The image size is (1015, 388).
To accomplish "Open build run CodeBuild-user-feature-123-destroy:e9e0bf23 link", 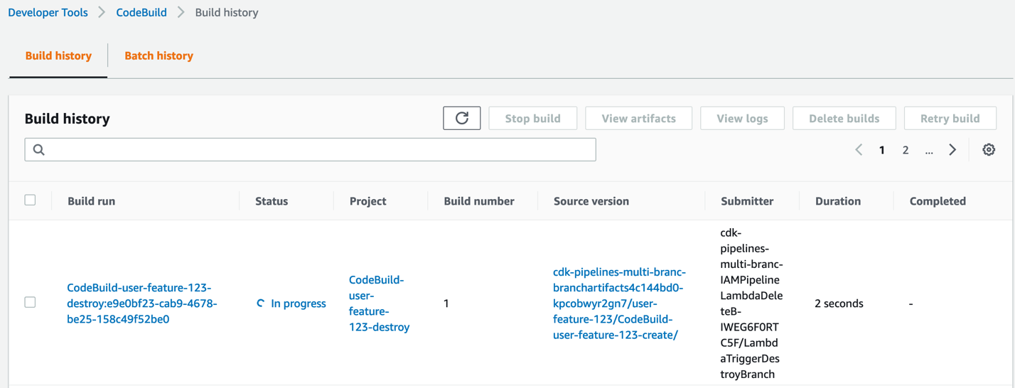I will (x=142, y=303).
